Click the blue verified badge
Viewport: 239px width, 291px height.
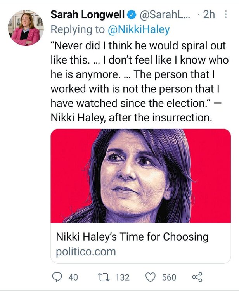pyautogui.click(x=132, y=15)
